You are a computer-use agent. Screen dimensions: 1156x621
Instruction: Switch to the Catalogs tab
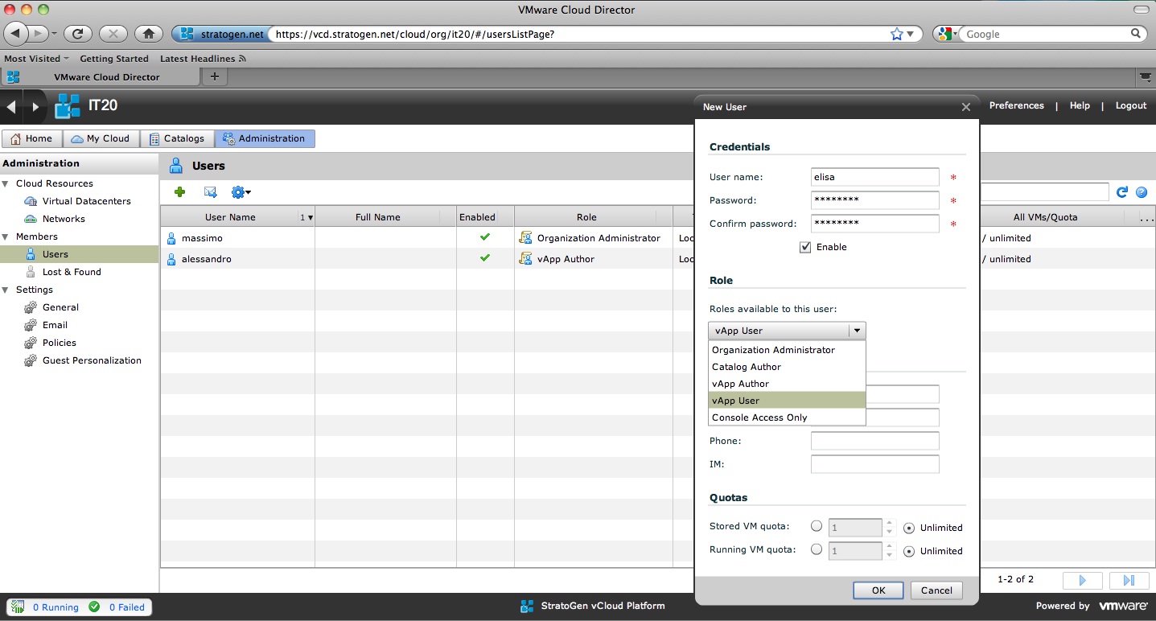coord(178,138)
